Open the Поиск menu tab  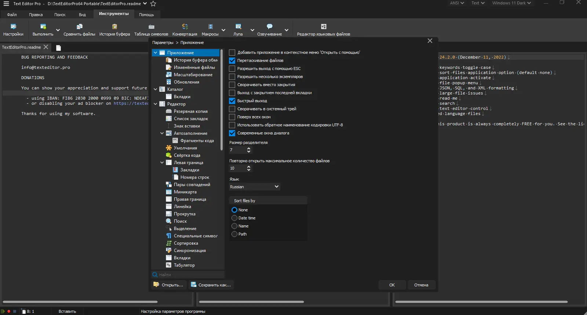pyautogui.click(x=60, y=15)
